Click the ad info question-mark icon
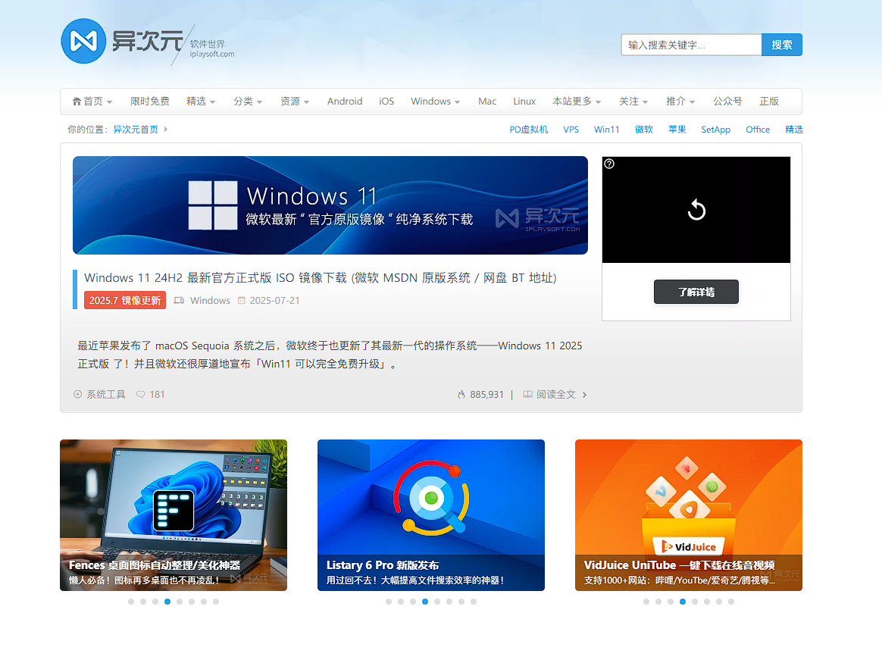This screenshot has width=882, height=663. (x=609, y=164)
